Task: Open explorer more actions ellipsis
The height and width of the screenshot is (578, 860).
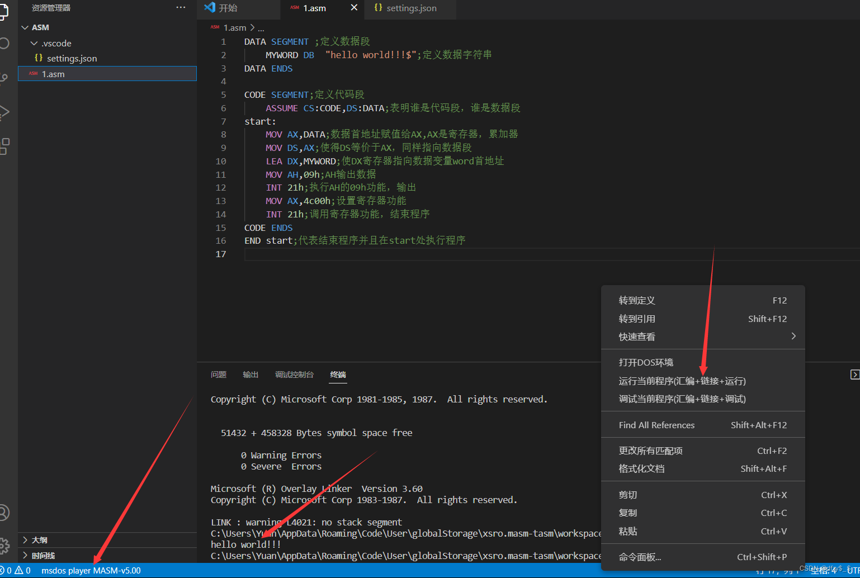Action: tap(181, 7)
